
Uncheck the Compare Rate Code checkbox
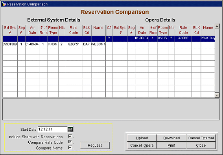(70, 142)
